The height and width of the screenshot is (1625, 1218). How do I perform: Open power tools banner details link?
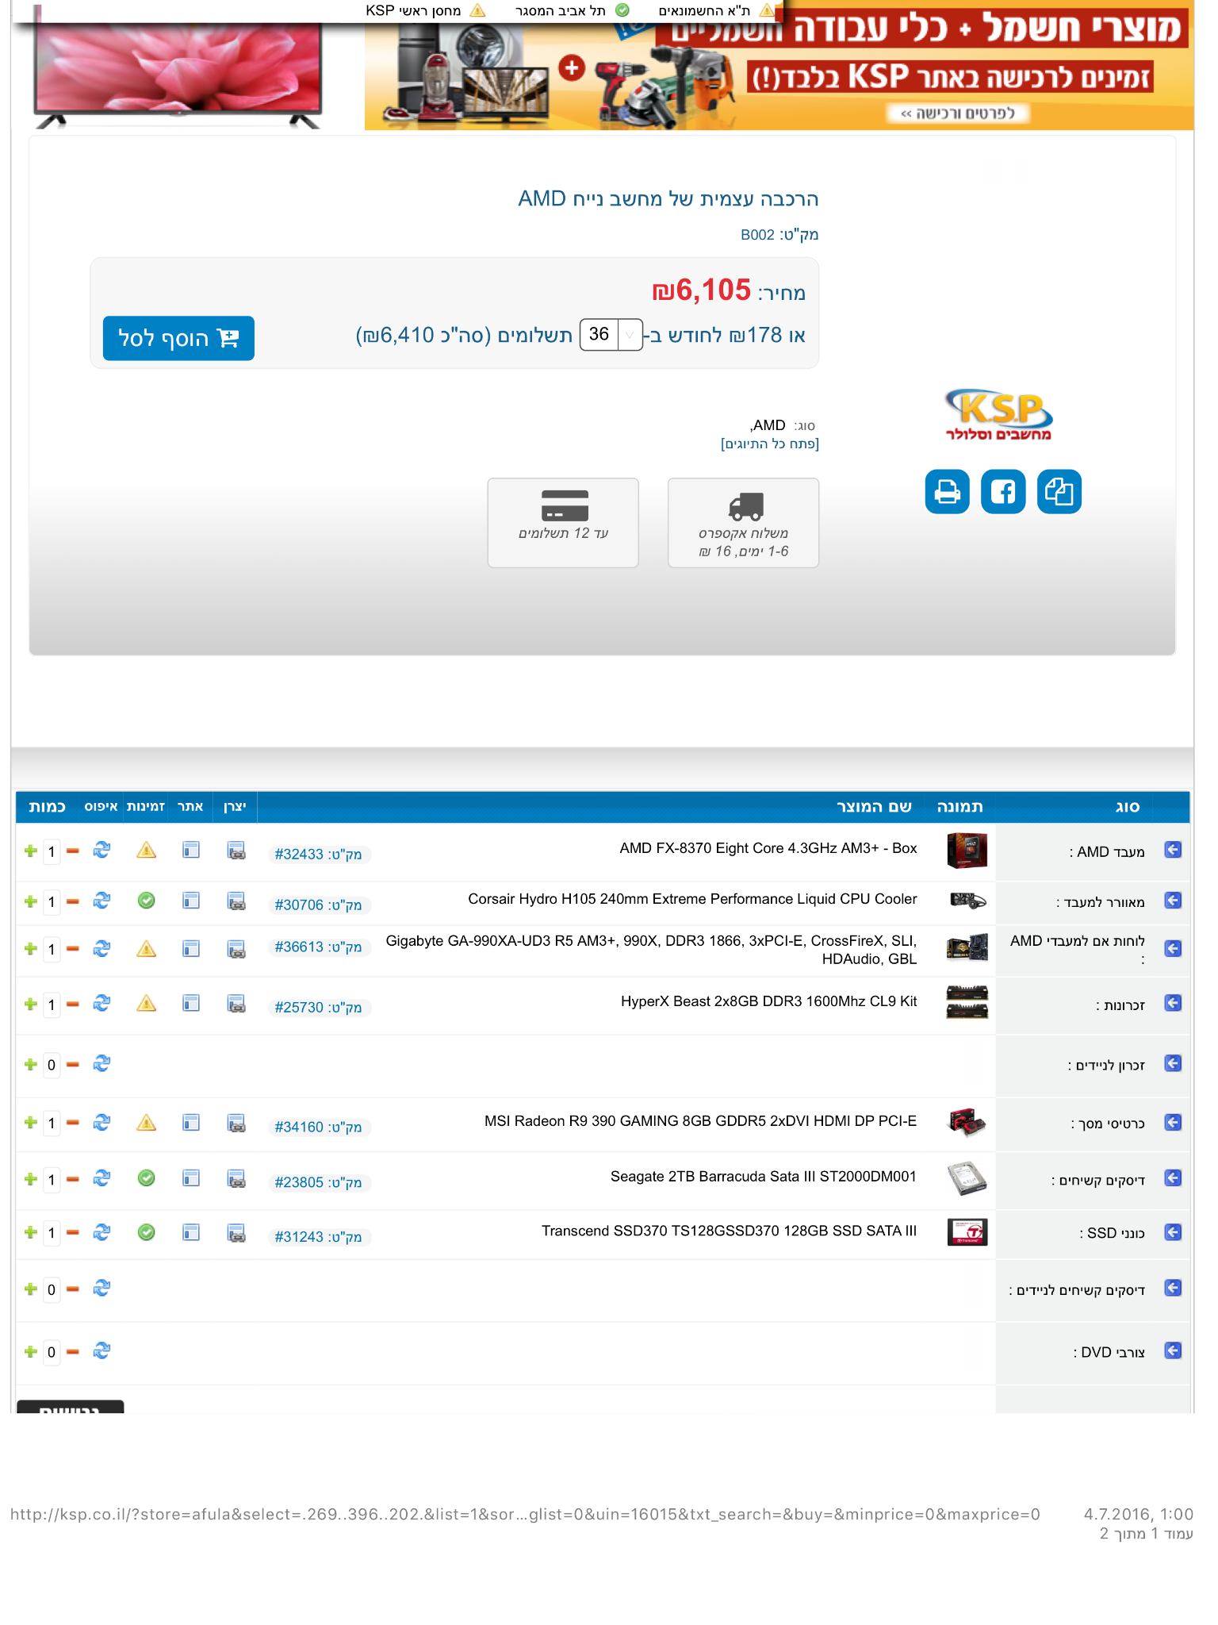957,113
